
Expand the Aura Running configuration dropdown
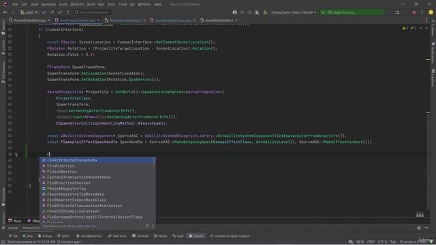coord(323,12)
